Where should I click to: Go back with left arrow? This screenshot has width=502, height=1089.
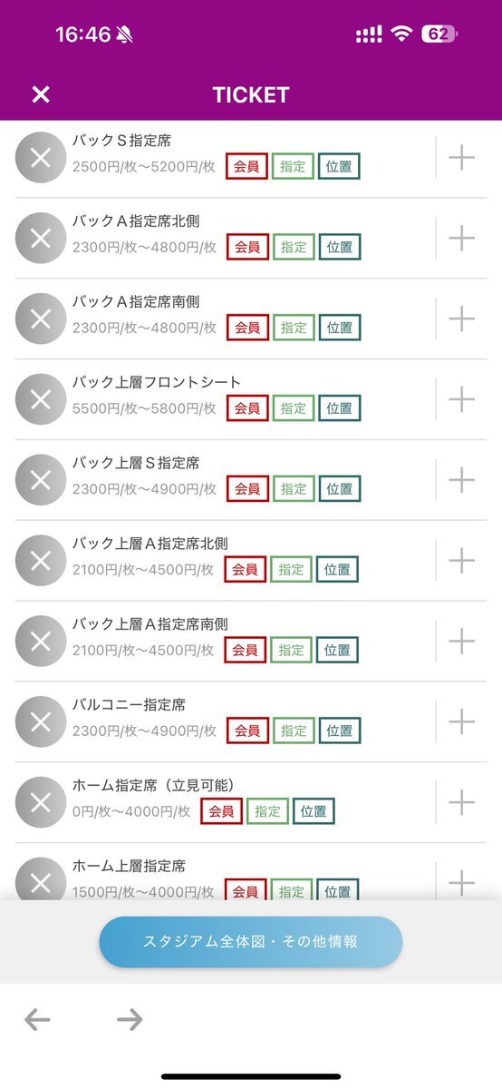(37, 1020)
